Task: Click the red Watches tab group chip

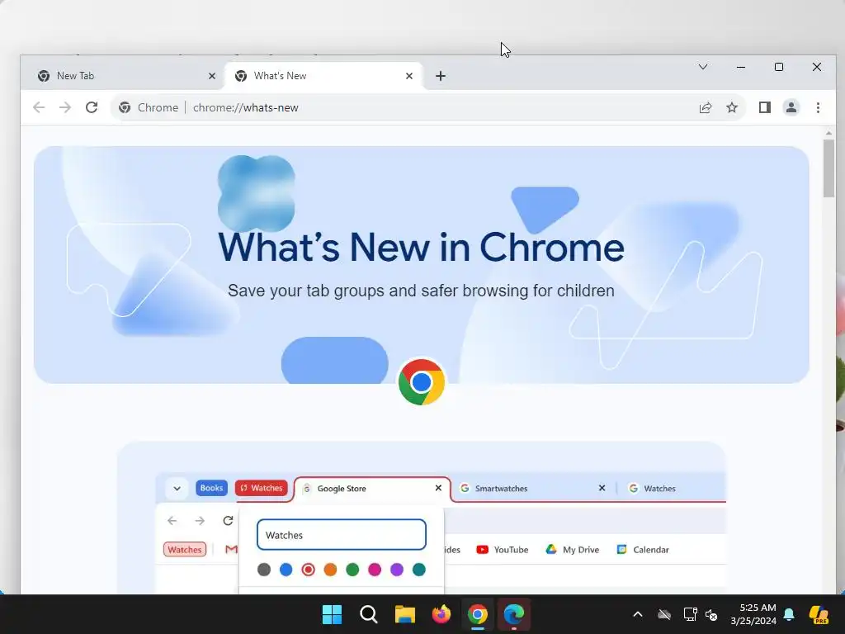Action: pos(262,488)
